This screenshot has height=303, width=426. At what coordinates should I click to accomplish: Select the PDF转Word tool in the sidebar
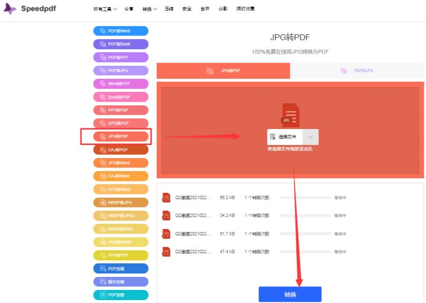click(121, 31)
